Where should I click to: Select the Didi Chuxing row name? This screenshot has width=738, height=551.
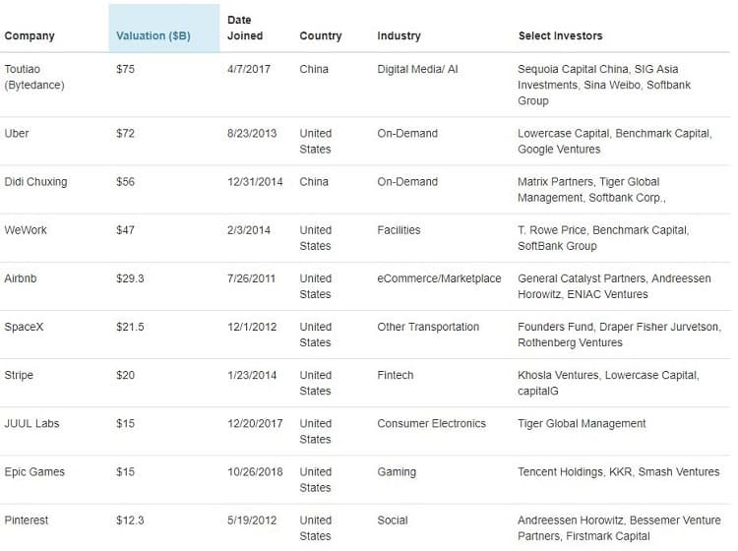point(36,182)
